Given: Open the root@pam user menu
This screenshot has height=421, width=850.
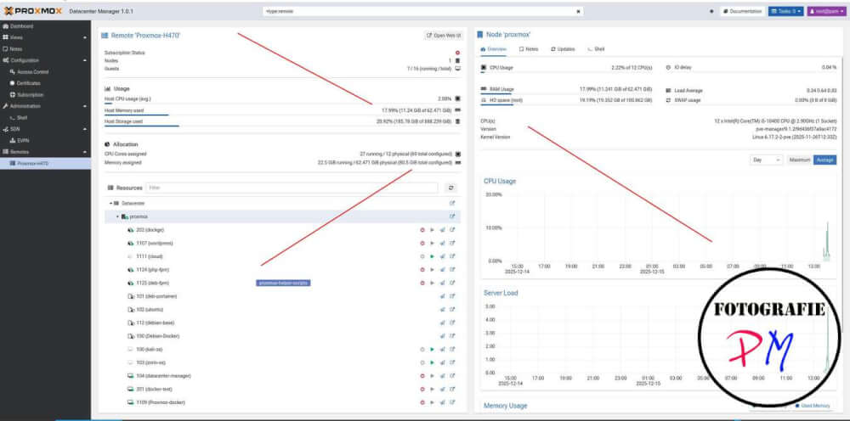Looking at the screenshot, I should click(x=826, y=11).
